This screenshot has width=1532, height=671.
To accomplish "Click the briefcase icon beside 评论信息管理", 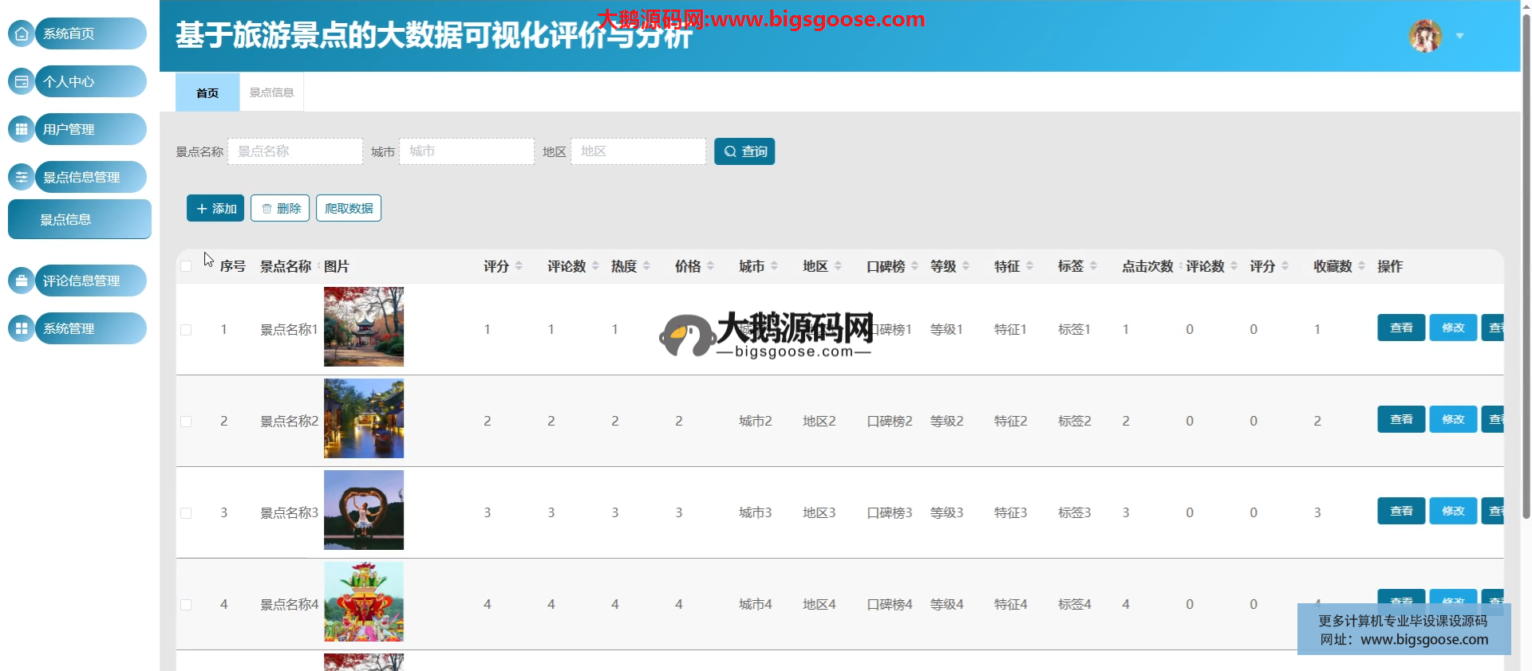I will 22,281.
